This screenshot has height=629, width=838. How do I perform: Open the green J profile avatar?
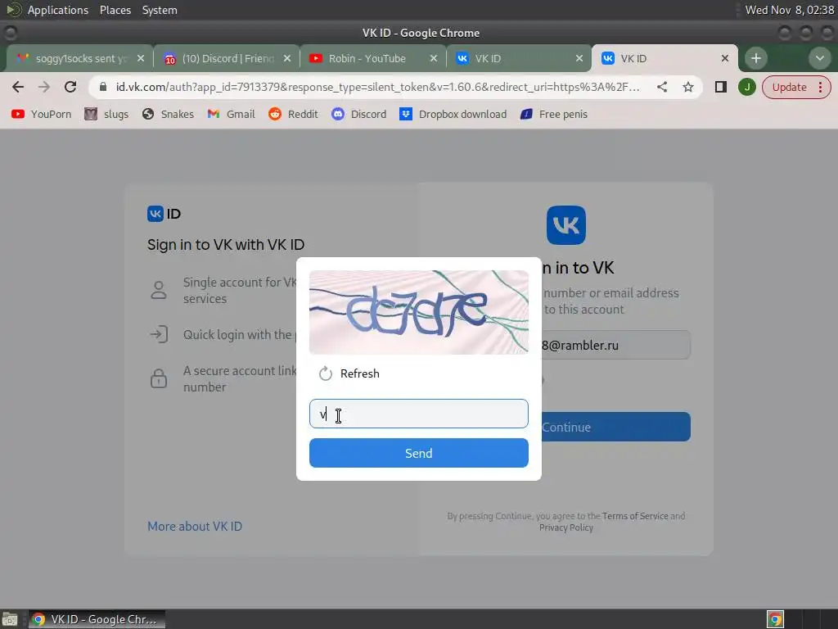pyautogui.click(x=746, y=87)
